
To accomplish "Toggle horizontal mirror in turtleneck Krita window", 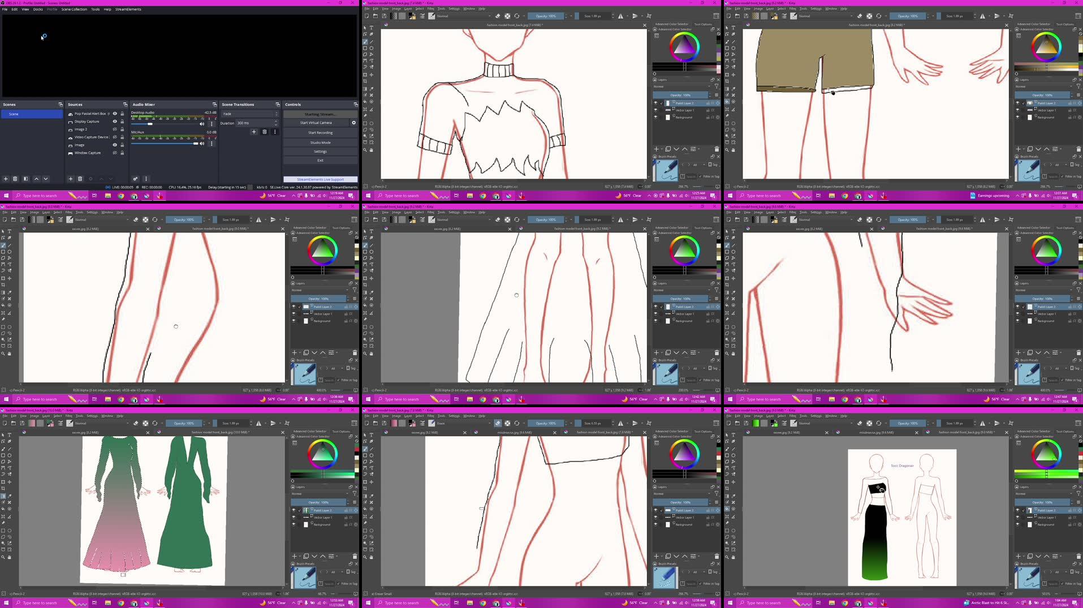I will (621, 16).
